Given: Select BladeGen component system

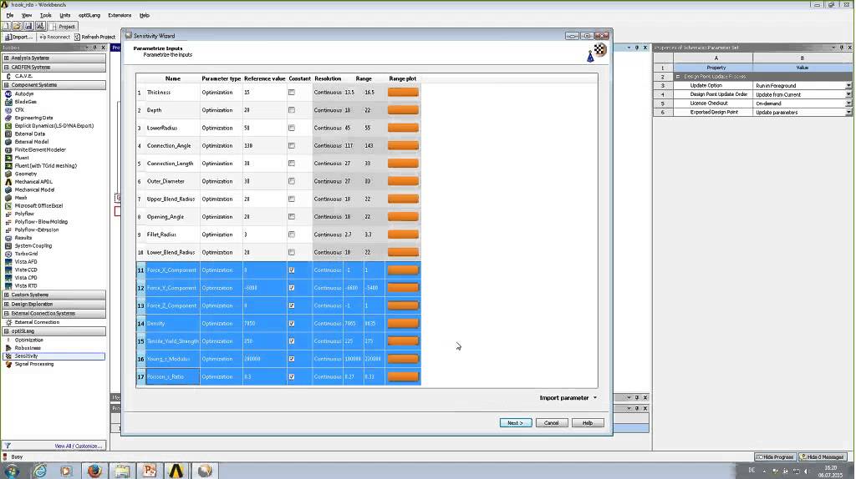Looking at the screenshot, I should pyautogui.click(x=25, y=102).
